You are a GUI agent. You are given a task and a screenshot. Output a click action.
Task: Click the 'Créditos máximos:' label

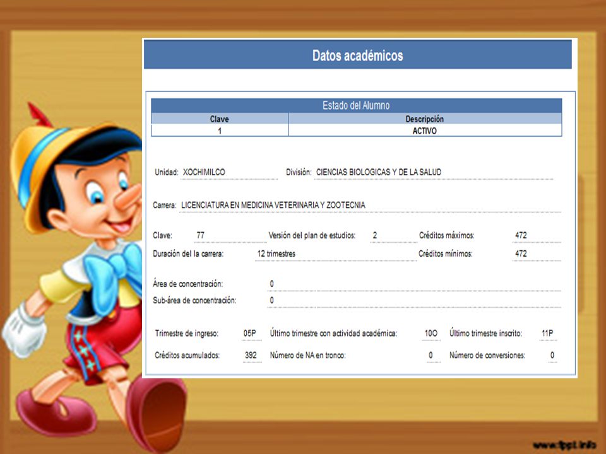[x=447, y=235]
